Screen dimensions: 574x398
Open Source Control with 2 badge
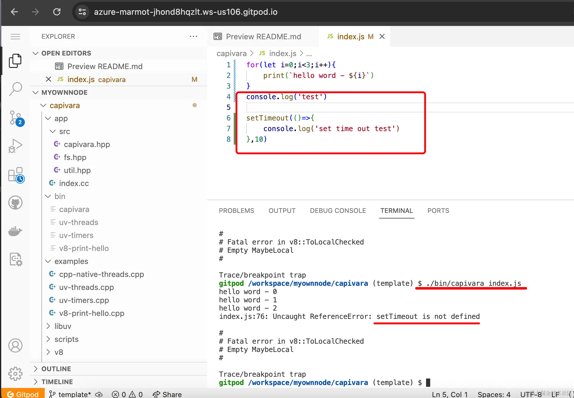pyautogui.click(x=15, y=118)
